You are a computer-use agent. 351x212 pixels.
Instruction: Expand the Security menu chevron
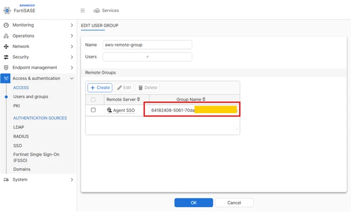click(72, 57)
